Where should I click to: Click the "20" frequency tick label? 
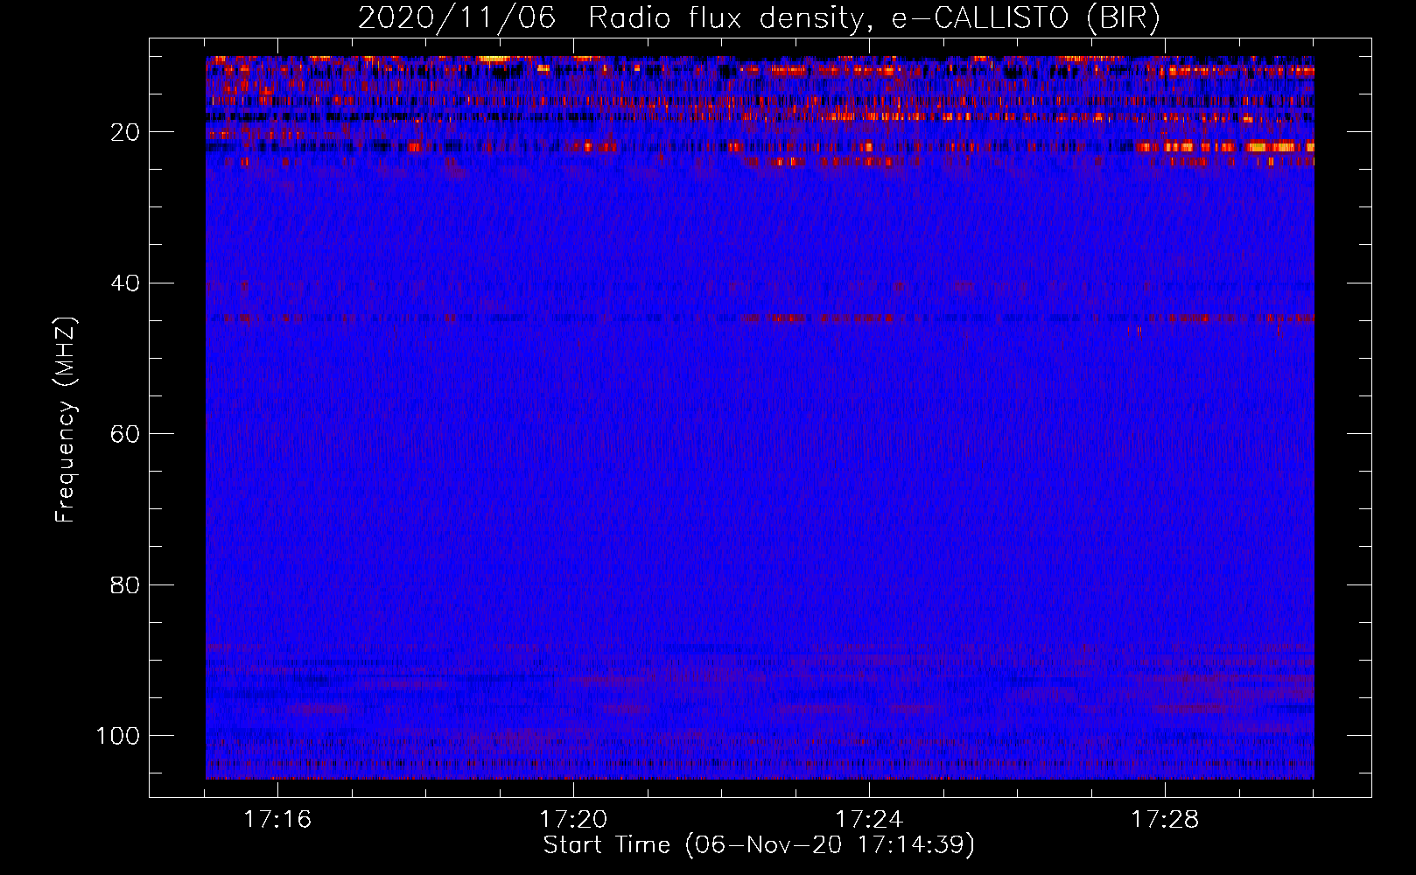125,132
